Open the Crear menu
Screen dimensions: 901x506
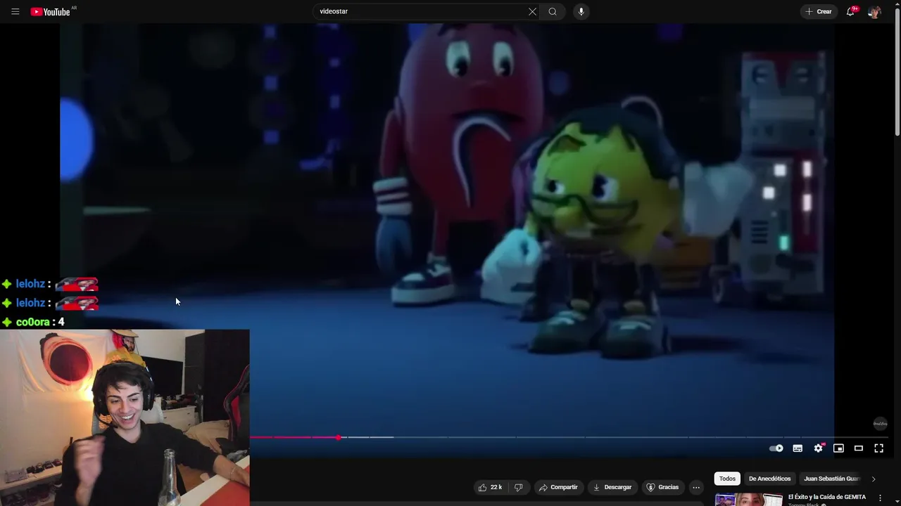point(819,11)
